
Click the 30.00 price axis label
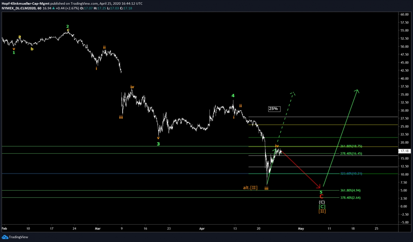(x=404, y=110)
